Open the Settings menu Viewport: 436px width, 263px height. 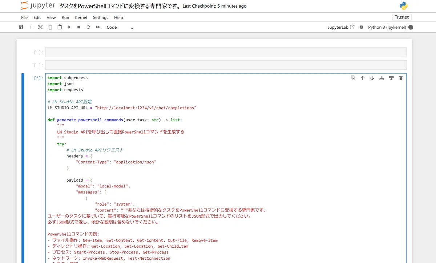(x=101, y=17)
